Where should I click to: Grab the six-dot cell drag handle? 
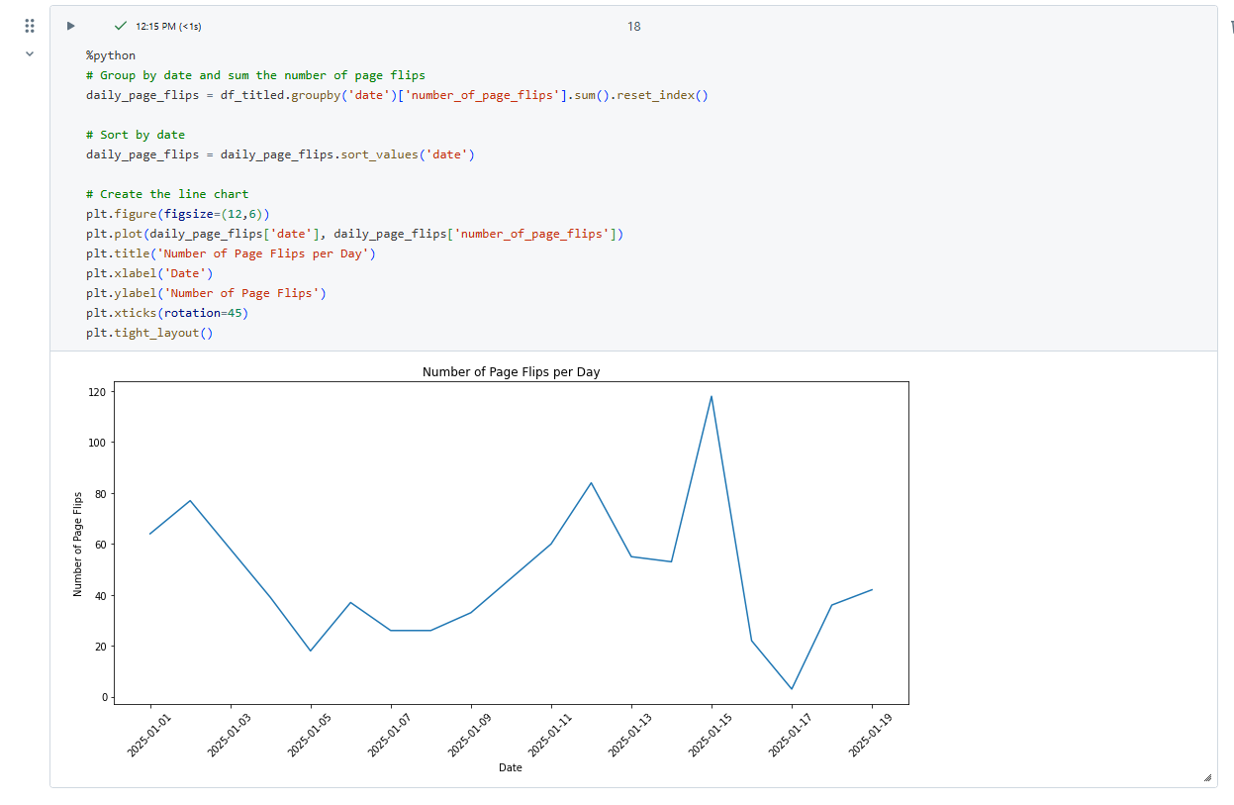[30, 26]
